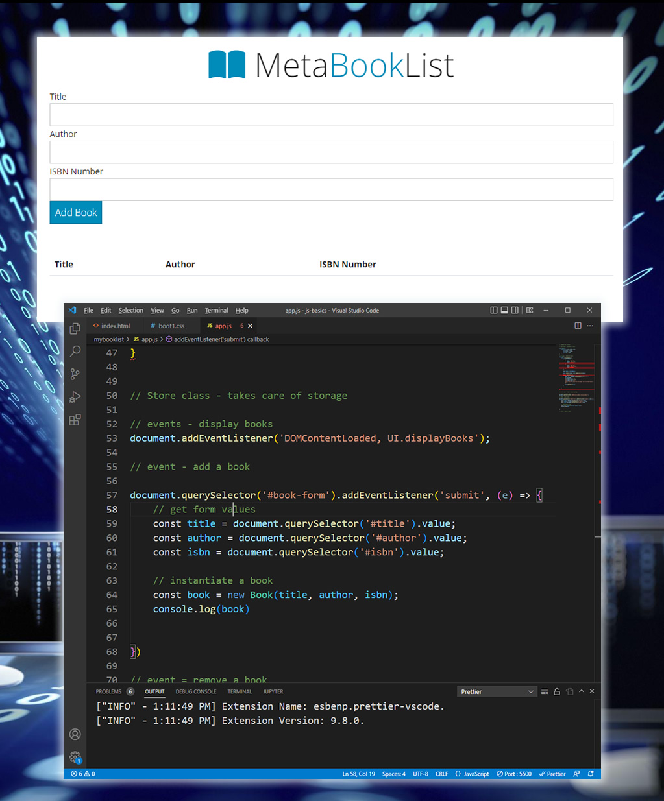
Task: Open the Search sidebar icon
Action: [x=75, y=351]
